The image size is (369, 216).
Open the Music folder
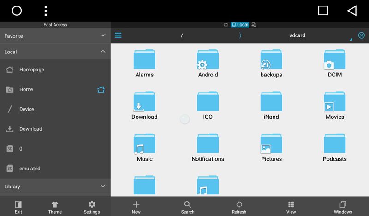(x=144, y=147)
